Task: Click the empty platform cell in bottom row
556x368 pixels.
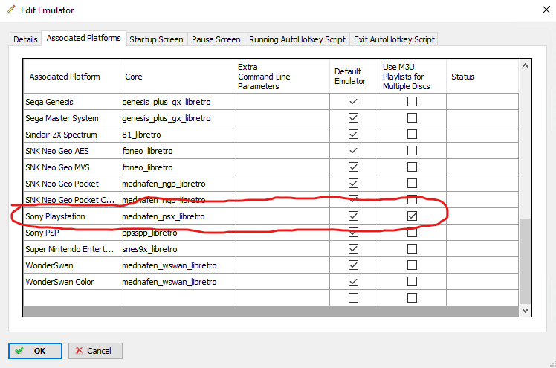Action: pyautogui.click(x=71, y=298)
